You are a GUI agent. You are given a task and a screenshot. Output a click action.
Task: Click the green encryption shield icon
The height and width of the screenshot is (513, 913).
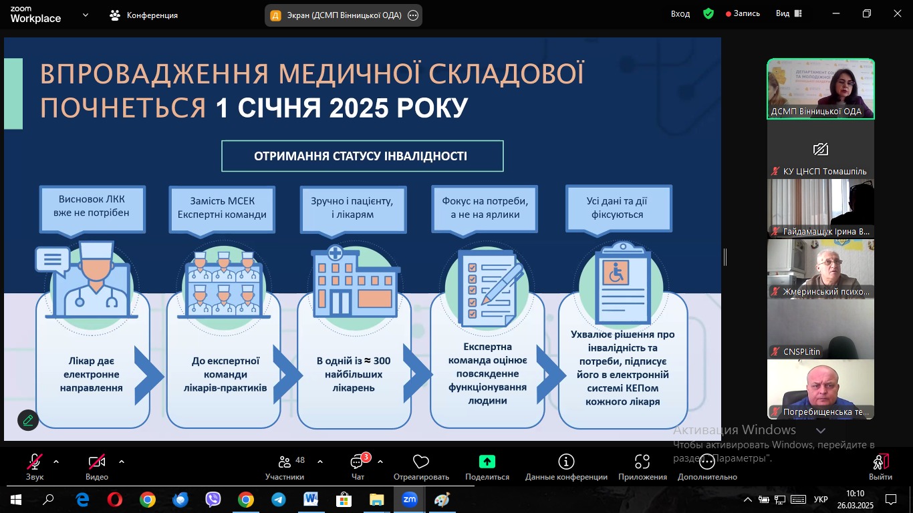[x=708, y=13]
